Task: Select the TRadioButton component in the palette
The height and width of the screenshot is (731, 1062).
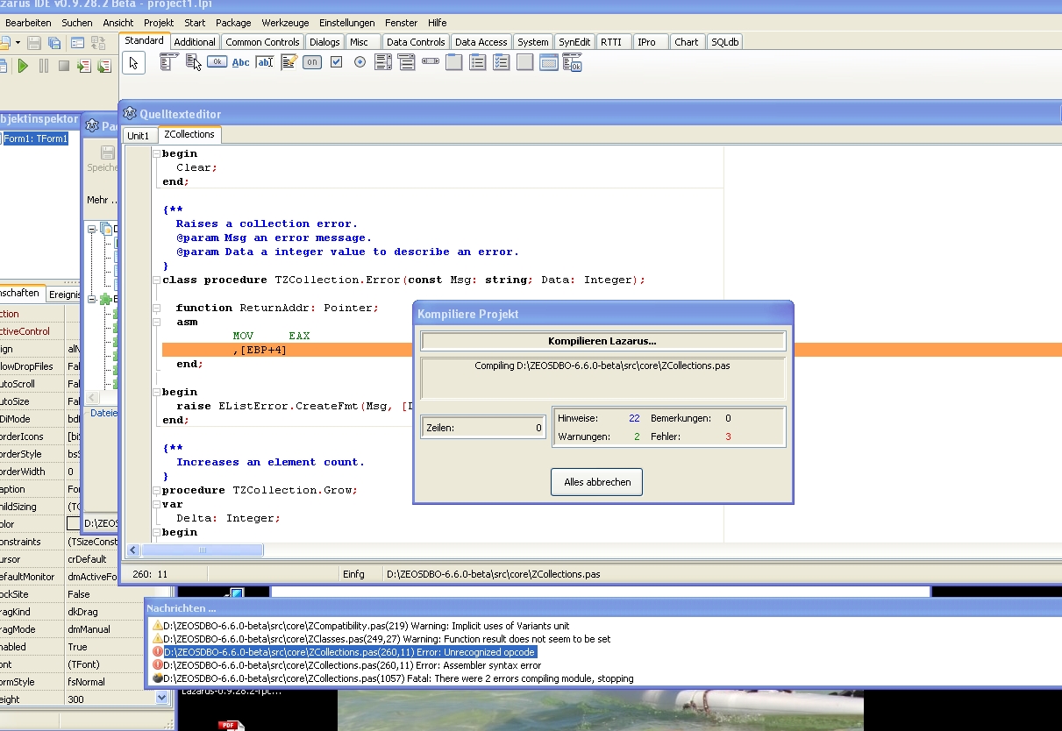Action: tap(360, 62)
